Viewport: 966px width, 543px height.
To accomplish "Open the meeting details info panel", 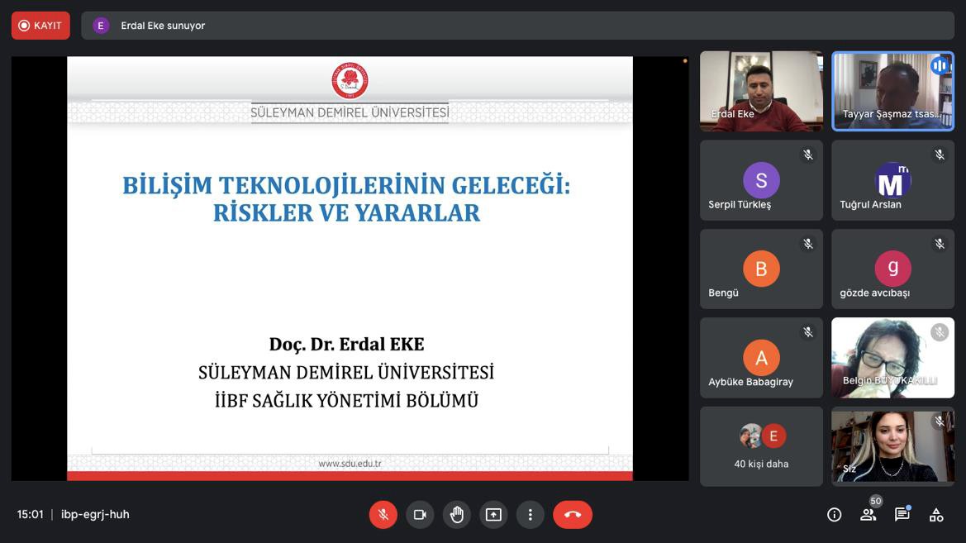I will pyautogui.click(x=834, y=515).
